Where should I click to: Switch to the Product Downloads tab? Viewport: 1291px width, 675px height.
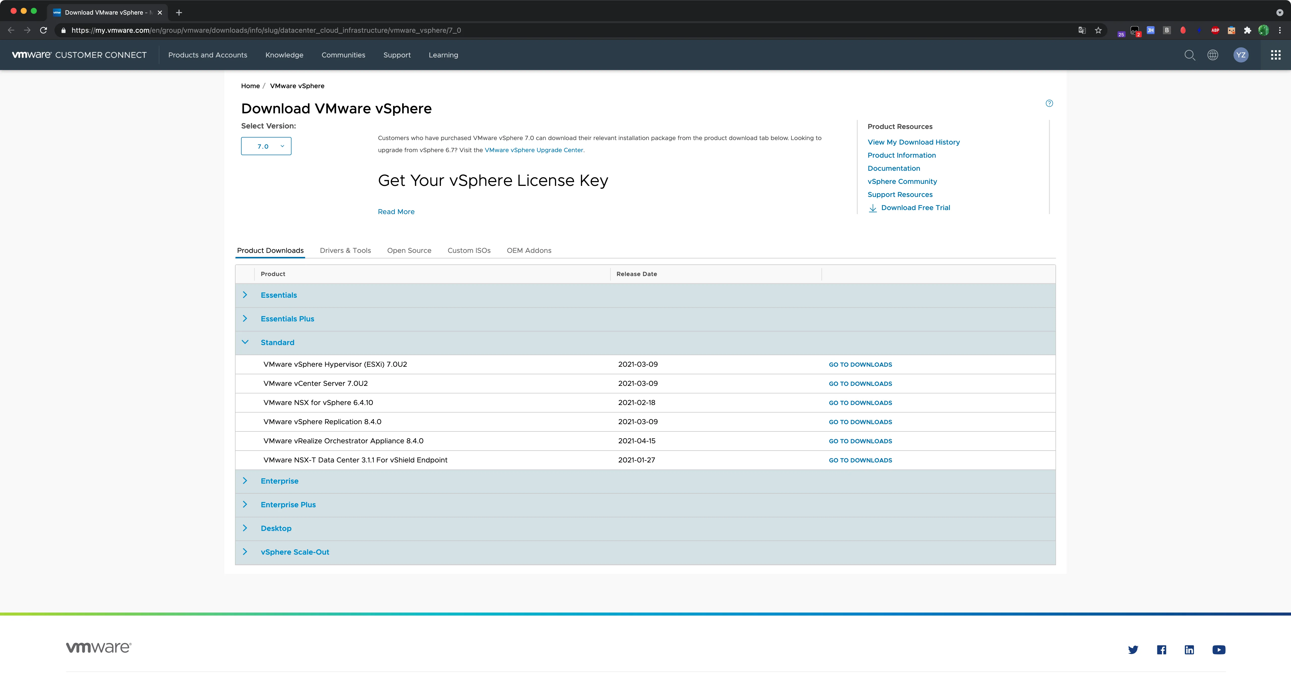[x=270, y=250]
